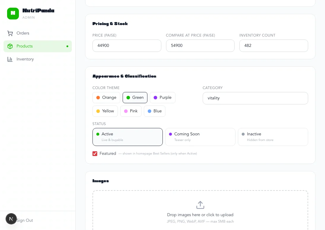Focus the Price (Paise) field
The image size is (325, 230).
[x=127, y=45]
